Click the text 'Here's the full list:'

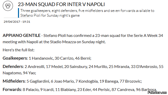[x=18, y=50]
